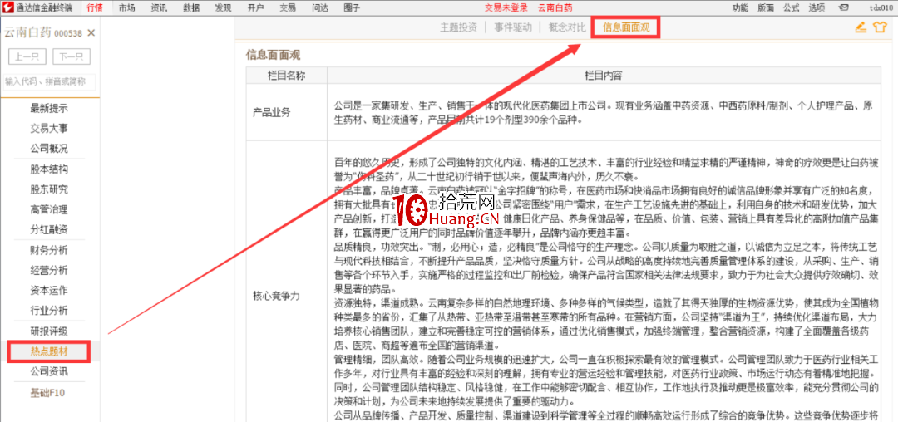Open the 选项 menu

[x=817, y=8]
